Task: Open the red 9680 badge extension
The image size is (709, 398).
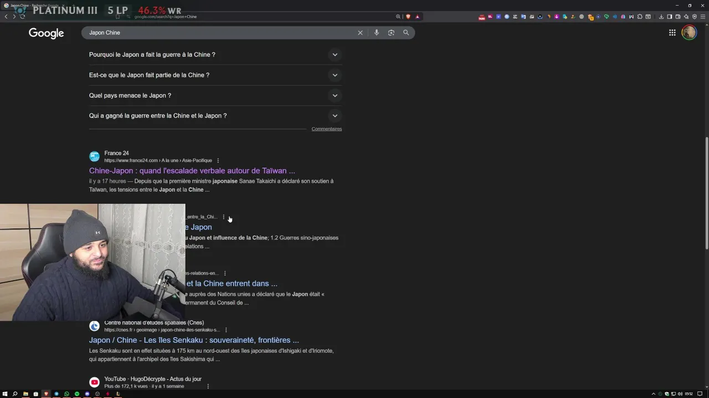Action: click(482, 17)
